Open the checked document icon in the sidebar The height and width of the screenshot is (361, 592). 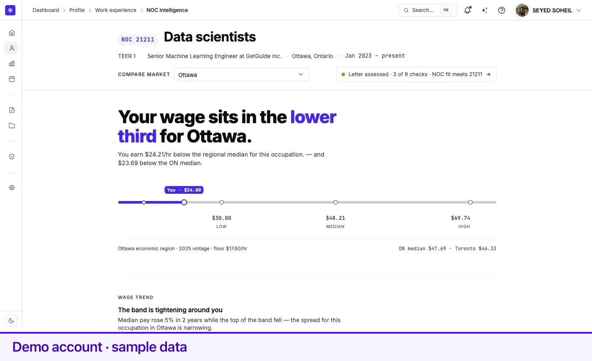coord(12,110)
